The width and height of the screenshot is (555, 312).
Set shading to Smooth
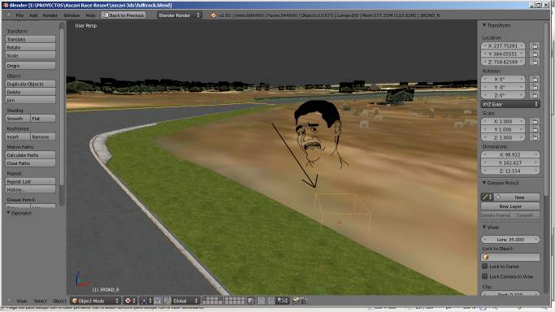(x=18, y=119)
